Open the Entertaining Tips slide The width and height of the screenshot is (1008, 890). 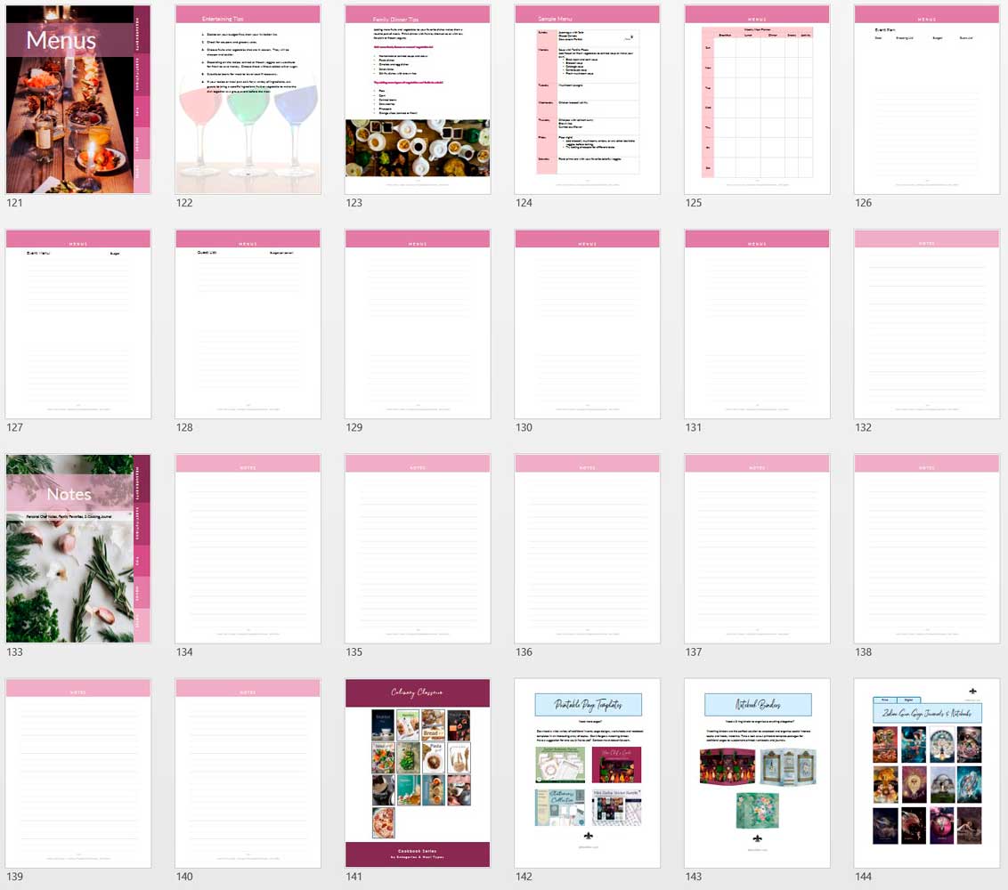click(x=248, y=99)
